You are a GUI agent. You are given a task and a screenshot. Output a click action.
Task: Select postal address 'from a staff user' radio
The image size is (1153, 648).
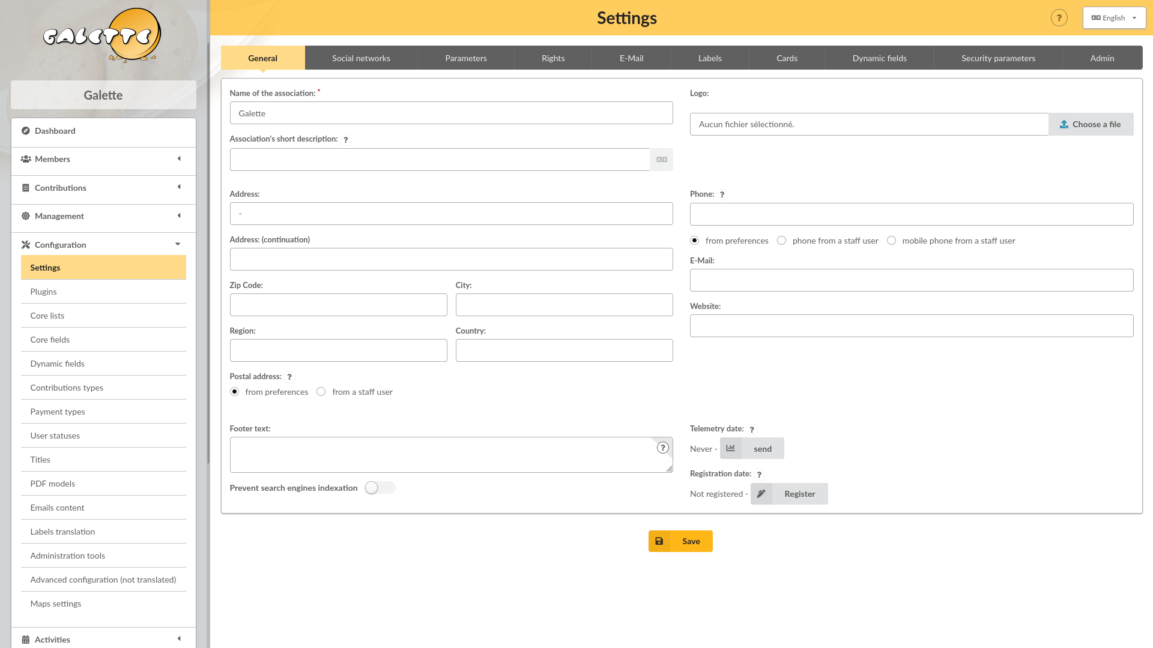(321, 392)
